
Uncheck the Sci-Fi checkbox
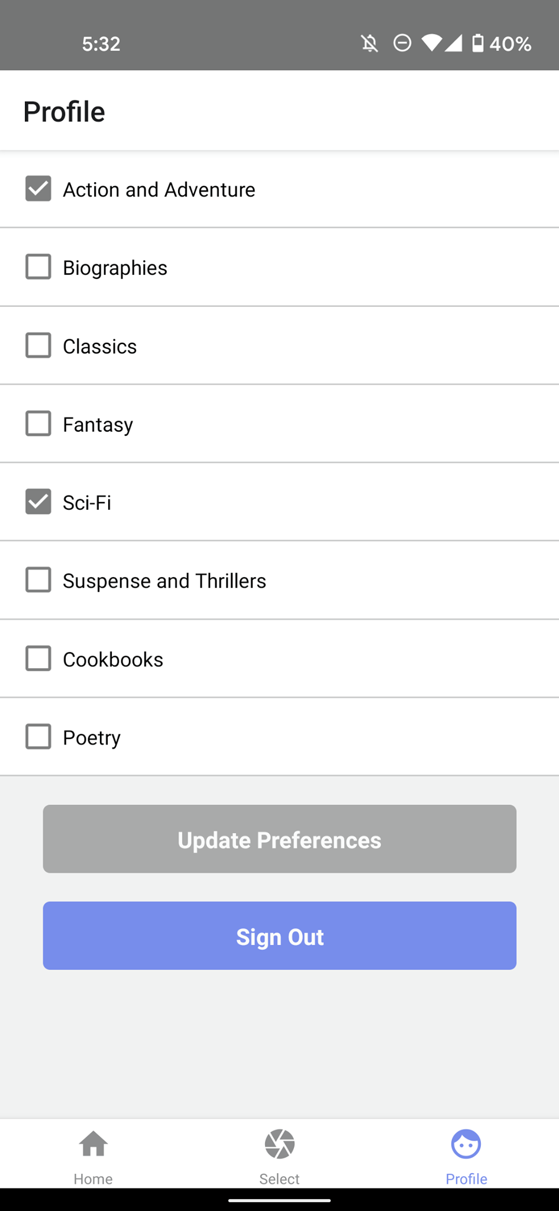38,501
